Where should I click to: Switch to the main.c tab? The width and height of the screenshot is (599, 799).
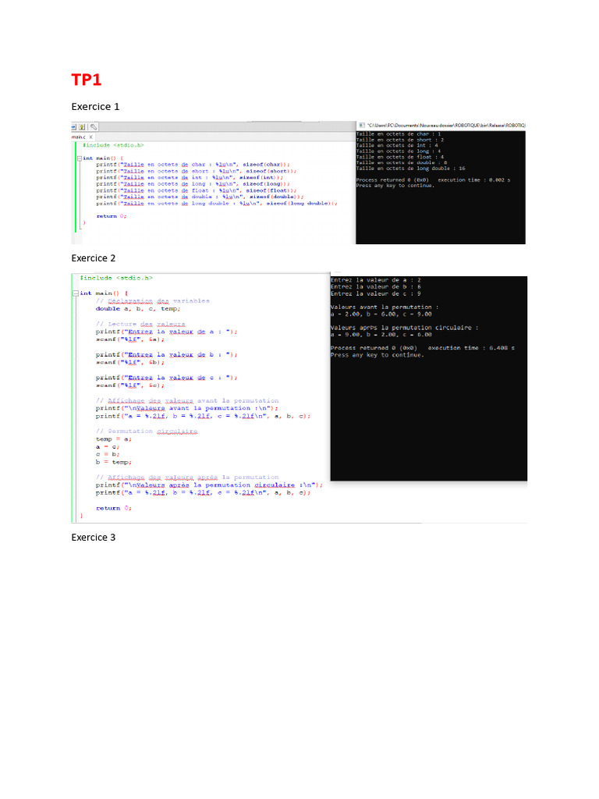(x=79, y=137)
